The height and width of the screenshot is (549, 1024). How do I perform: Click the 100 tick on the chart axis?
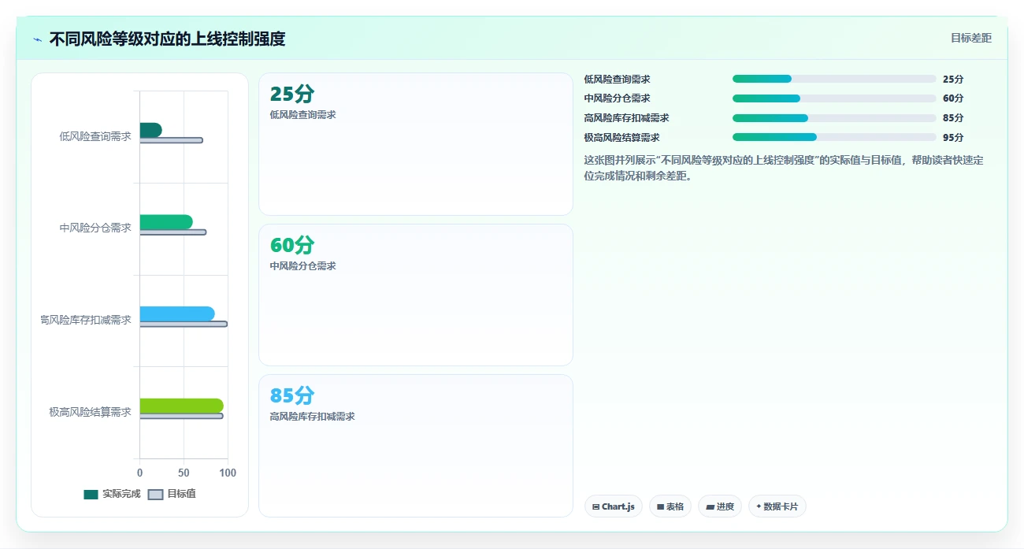tap(228, 473)
